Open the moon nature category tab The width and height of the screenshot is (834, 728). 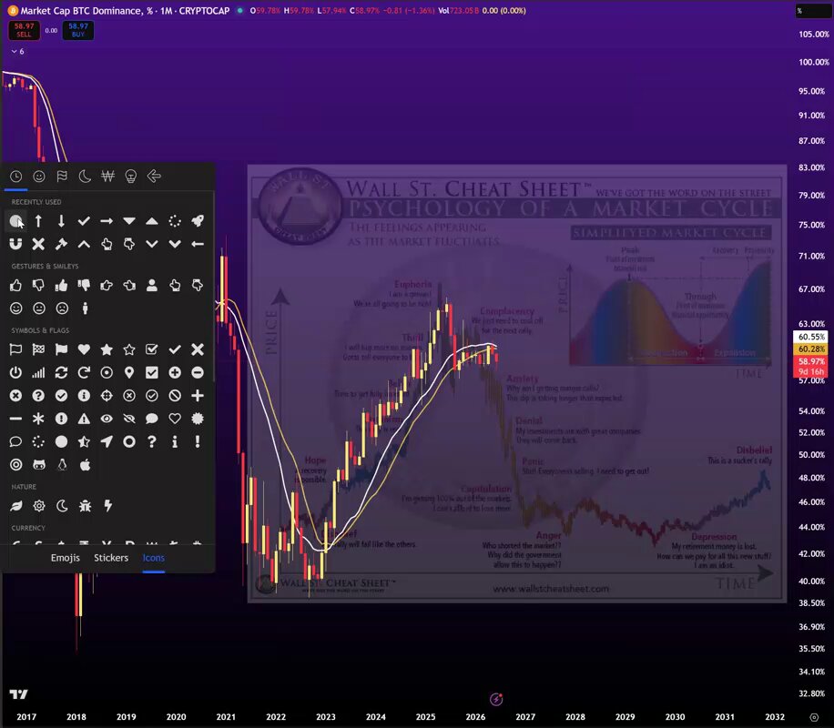[x=85, y=176]
